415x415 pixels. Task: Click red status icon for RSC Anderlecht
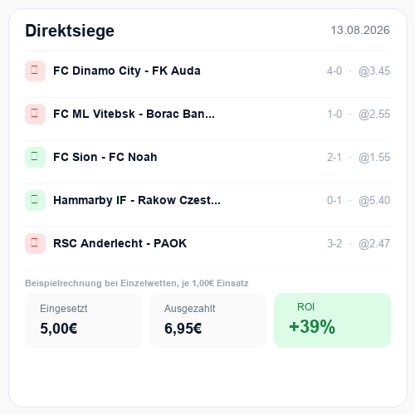pos(35,243)
